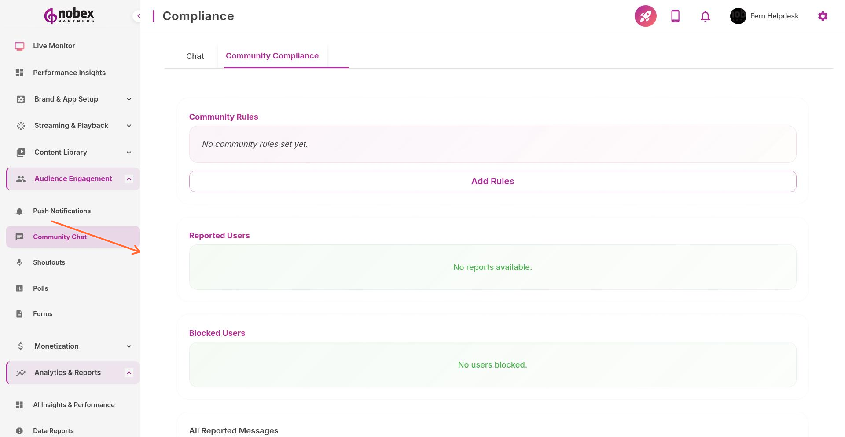
Task: Open Data Reports from the sidebar
Action: pos(53,431)
